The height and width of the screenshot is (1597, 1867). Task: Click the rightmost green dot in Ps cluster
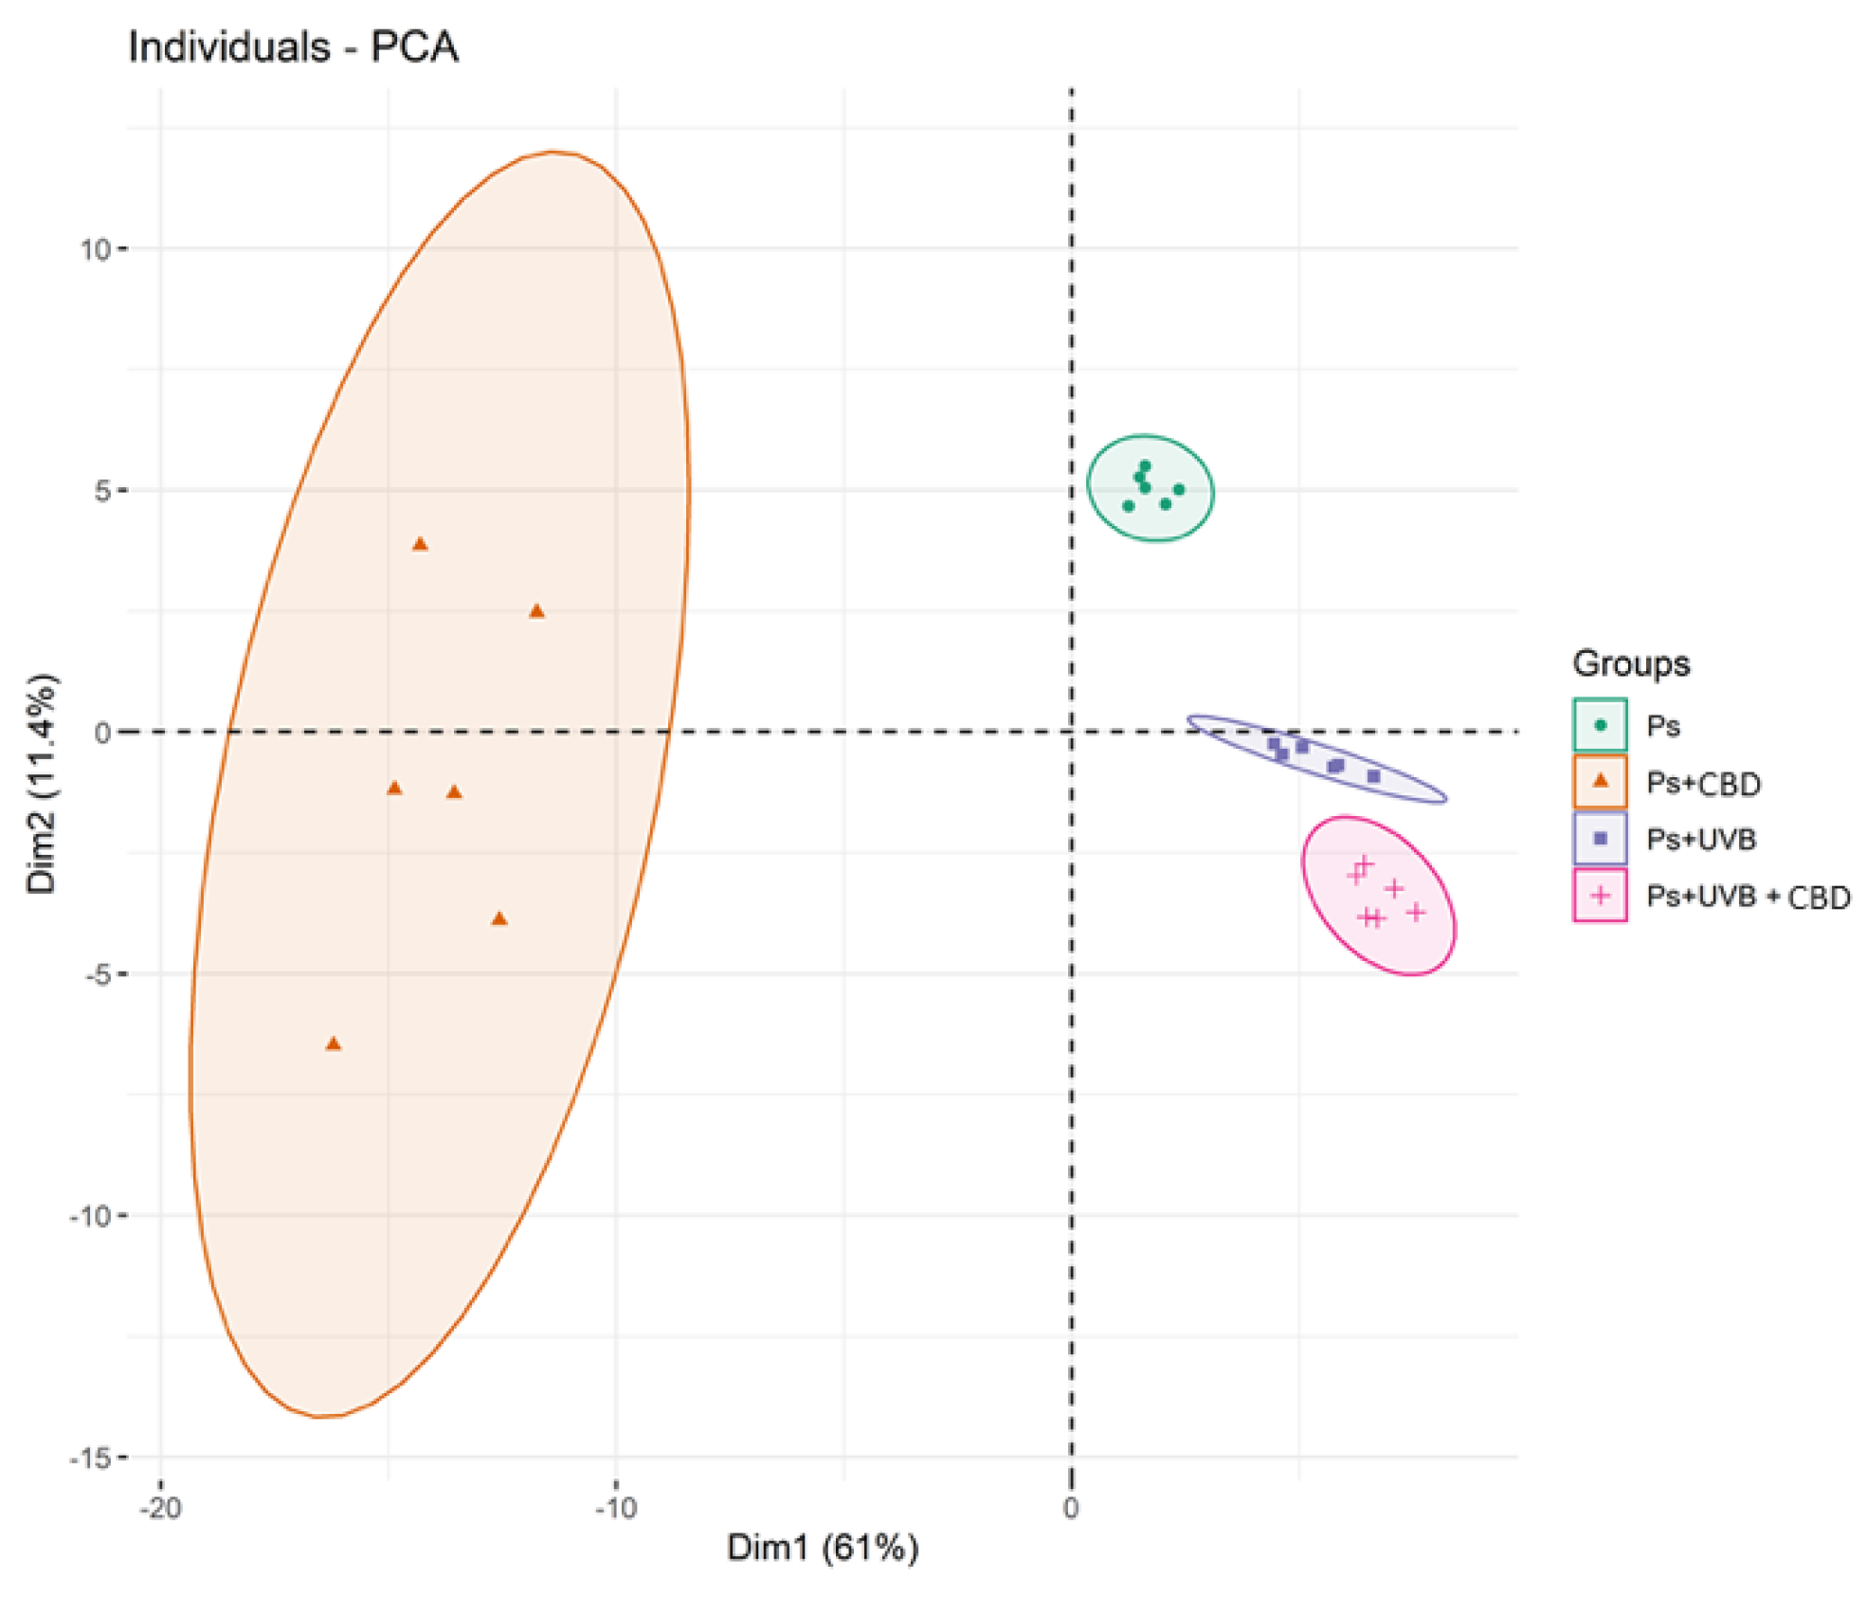pyautogui.click(x=1179, y=490)
